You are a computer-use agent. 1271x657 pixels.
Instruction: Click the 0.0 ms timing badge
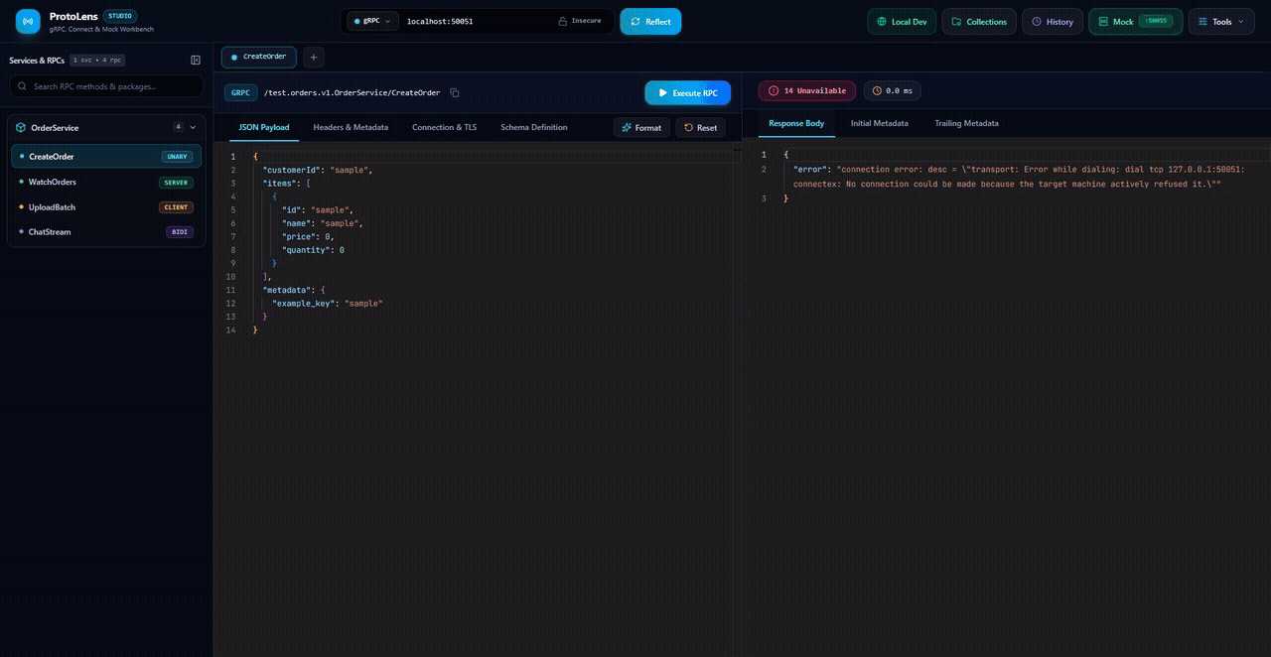892,90
